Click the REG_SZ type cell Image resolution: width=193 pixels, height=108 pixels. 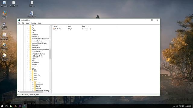[70, 29]
